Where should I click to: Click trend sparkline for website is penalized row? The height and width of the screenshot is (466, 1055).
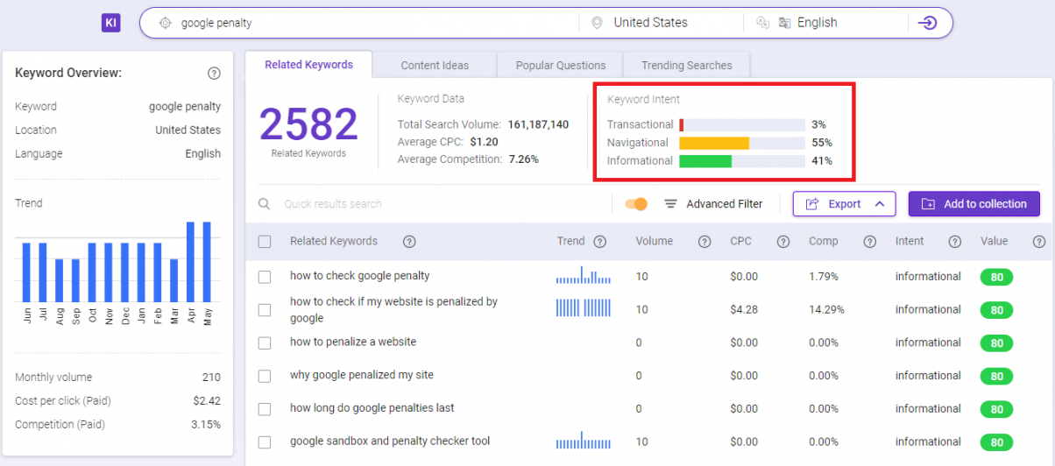[x=584, y=308]
